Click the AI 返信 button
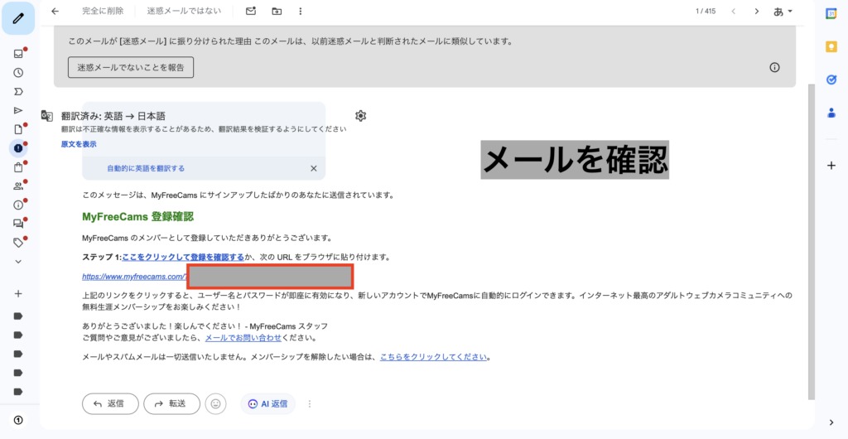The image size is (848, 439). [267, 403]
